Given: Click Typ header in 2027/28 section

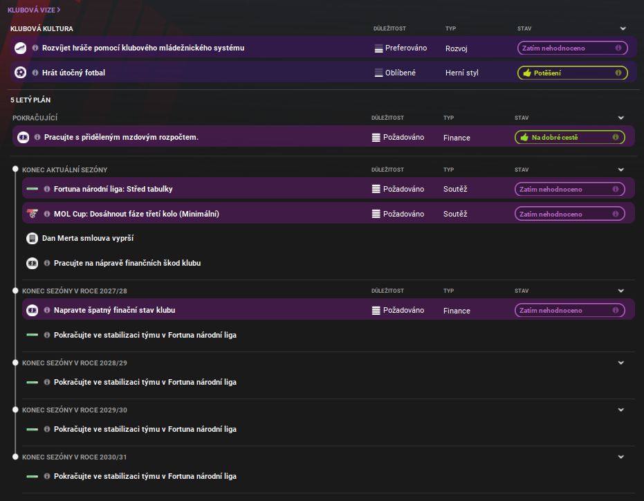Looking at the screenshot, I should [x=448, y=291].
